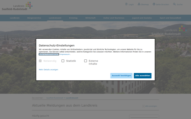Screen dimensions: 191x119
Task: Click Auswahl bestätigen button
Action: 122,76
